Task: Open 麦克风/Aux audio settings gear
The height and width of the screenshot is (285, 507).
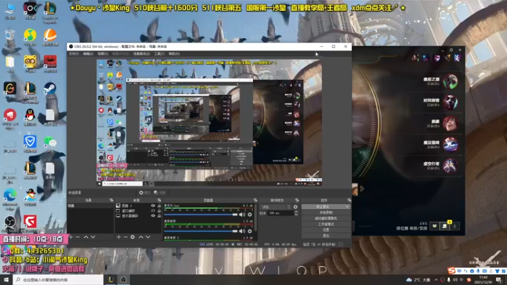Action: pyautogui.click(x=250, y=215)
